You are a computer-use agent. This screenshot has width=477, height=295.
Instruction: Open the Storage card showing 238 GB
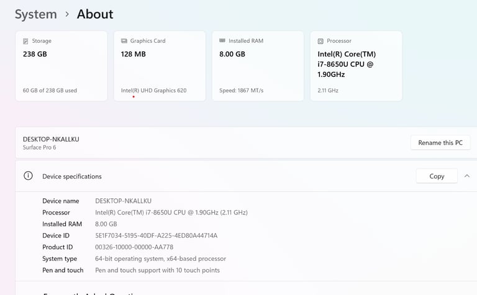[61, 66]
